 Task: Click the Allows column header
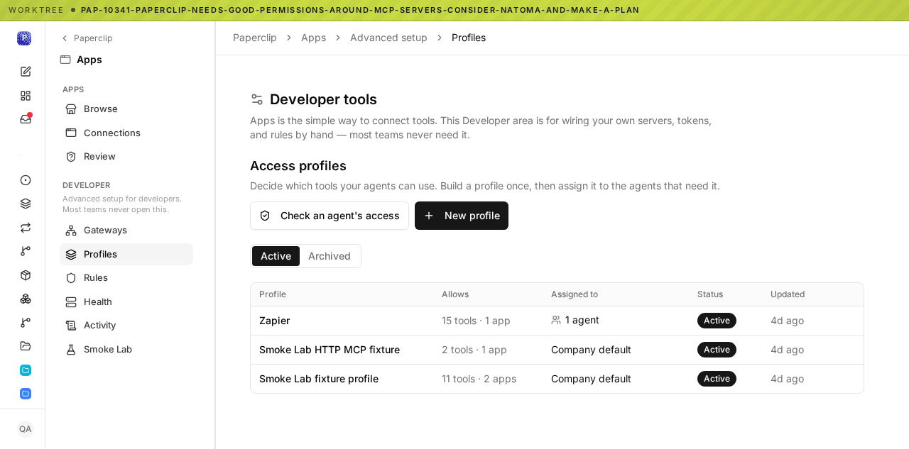(455, 294)
